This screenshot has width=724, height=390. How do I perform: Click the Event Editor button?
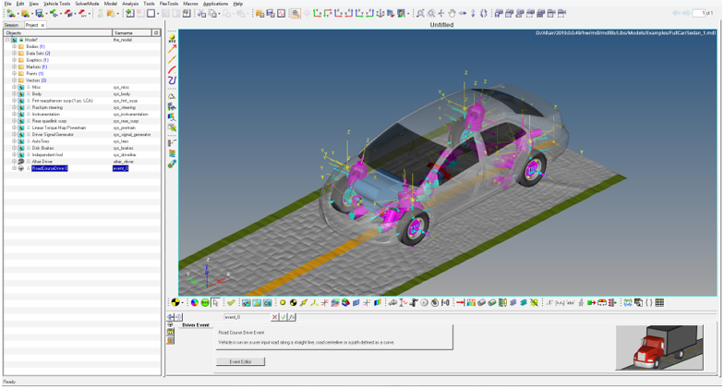240,361
